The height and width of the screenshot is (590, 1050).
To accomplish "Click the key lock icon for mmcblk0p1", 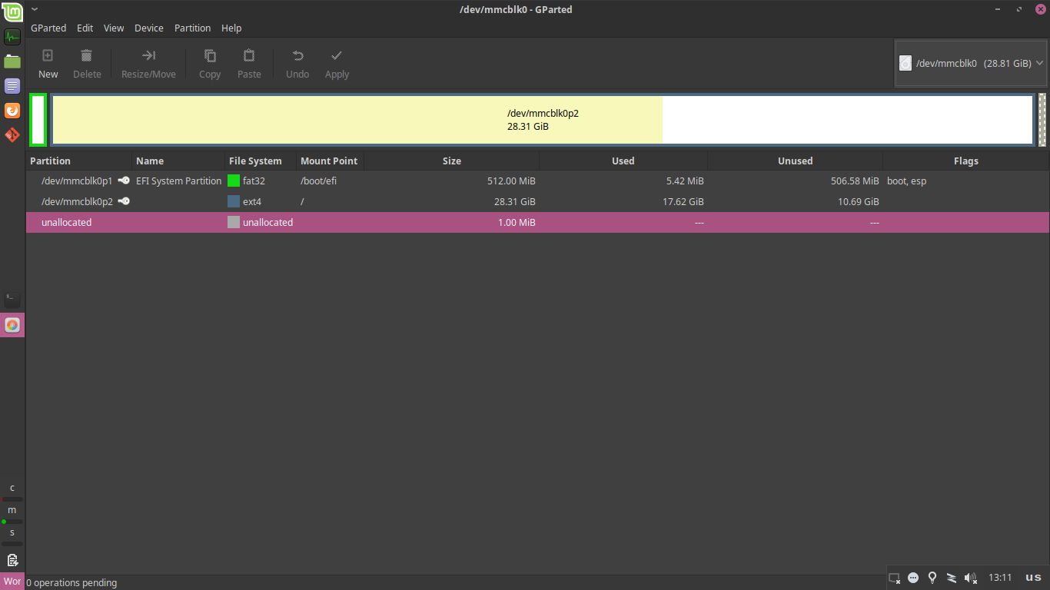I will point(124,181).
